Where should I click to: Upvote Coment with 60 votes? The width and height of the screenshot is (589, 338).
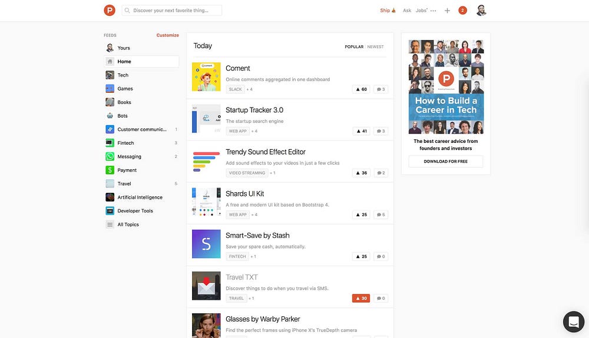361,89
